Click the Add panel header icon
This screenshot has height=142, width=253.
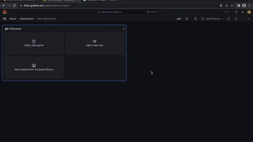(7, 29)
